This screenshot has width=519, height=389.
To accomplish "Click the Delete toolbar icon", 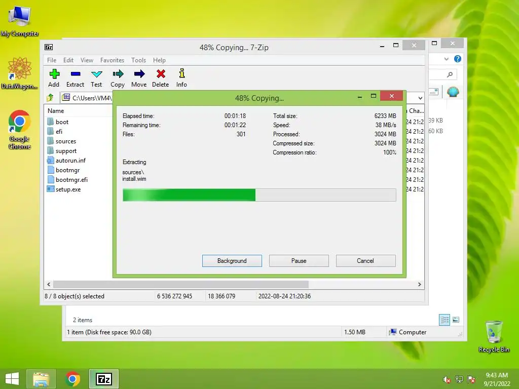I will 161,77.
